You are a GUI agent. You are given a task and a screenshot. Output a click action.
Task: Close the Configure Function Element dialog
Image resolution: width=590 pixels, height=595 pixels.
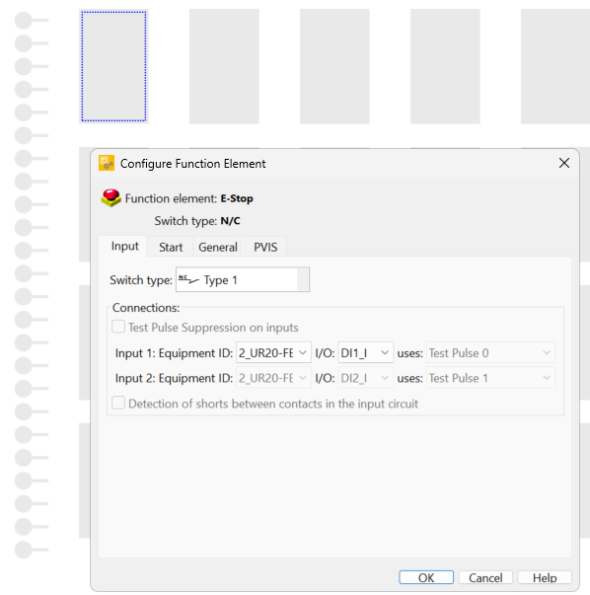pos(563,163)
